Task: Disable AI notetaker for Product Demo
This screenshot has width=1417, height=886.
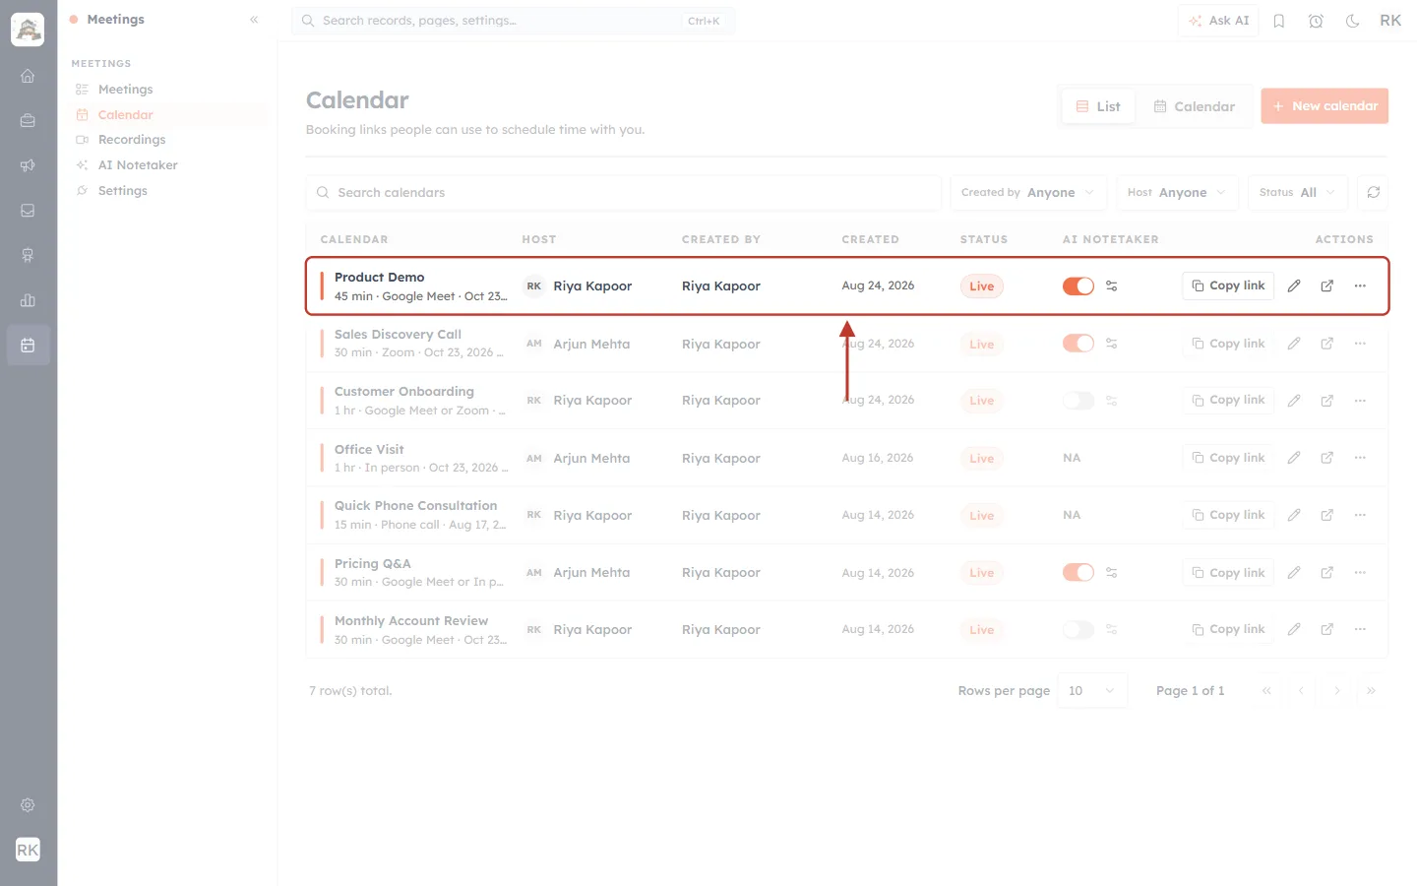Action: click(1078, 285)
